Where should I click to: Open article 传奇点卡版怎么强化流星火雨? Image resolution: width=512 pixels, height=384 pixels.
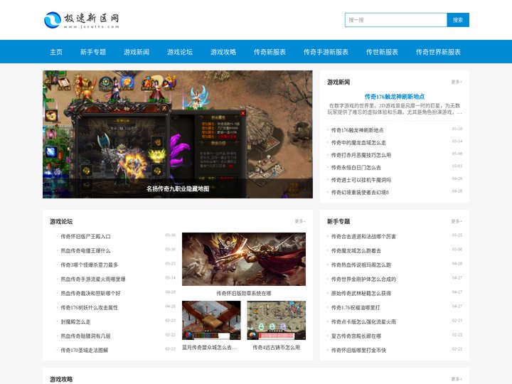(363, 321)
